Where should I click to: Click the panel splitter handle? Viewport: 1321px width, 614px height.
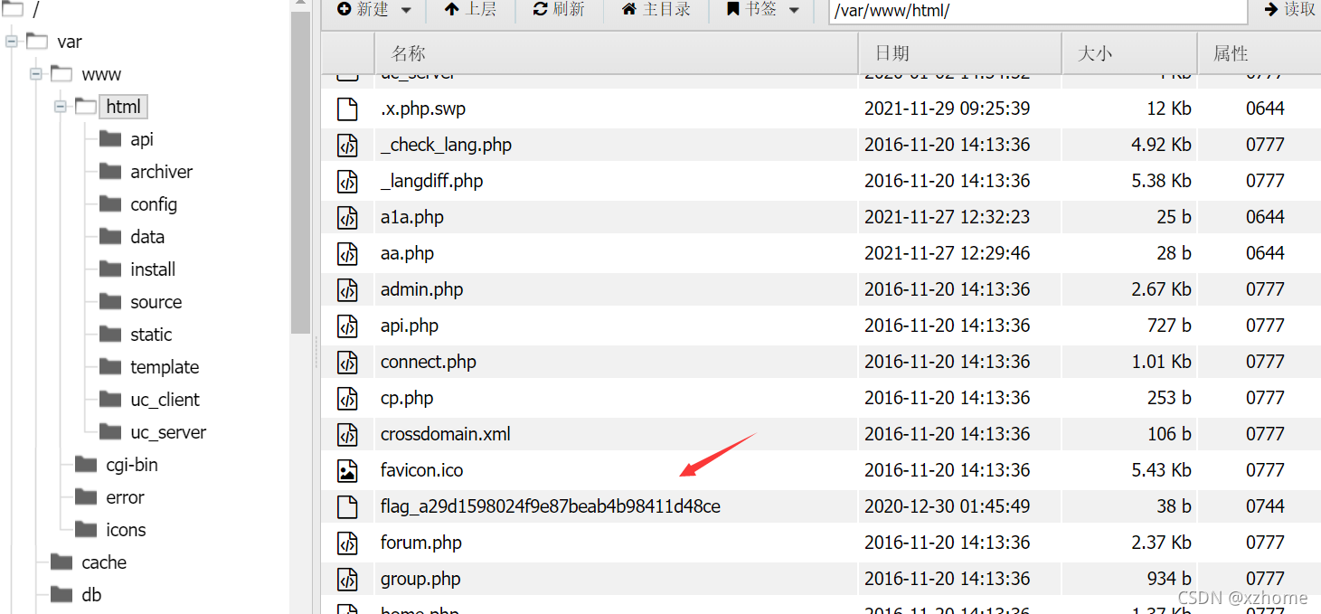click(316, 353)
